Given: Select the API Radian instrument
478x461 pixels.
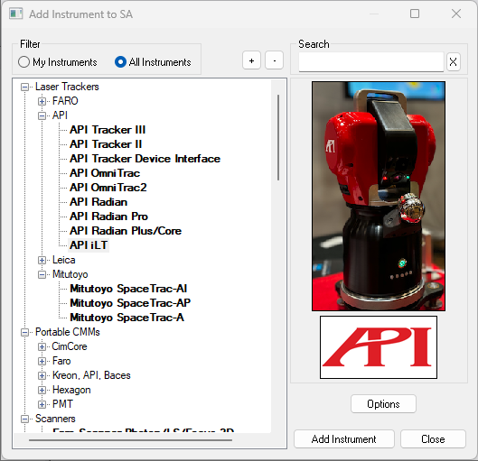Looking at the screenshot, I should click(98, 202).
